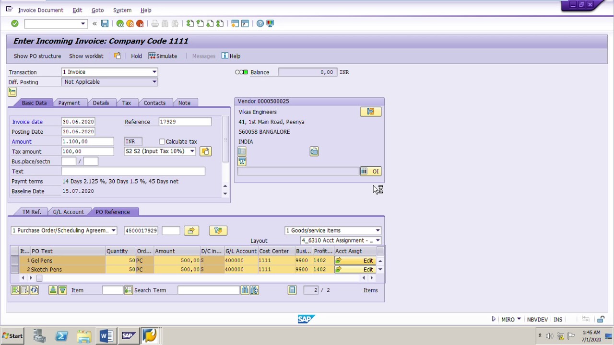This screenshot has height=345, width=614.
Task: Open the Layout Acct Assignment dropdown
Action: pos(378,241)
